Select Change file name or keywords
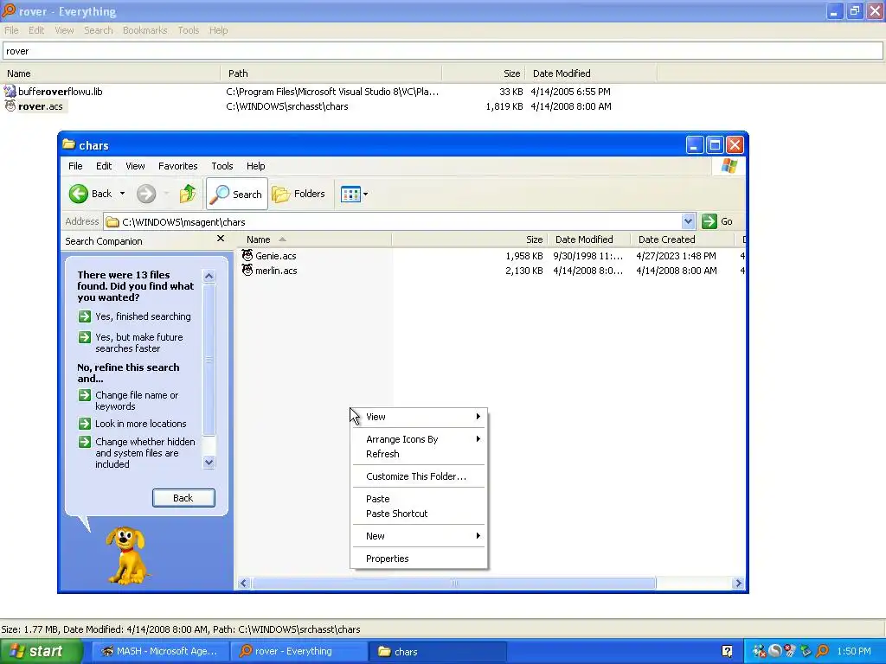Viewport: 886px width, 664px height. pos(137,401)
